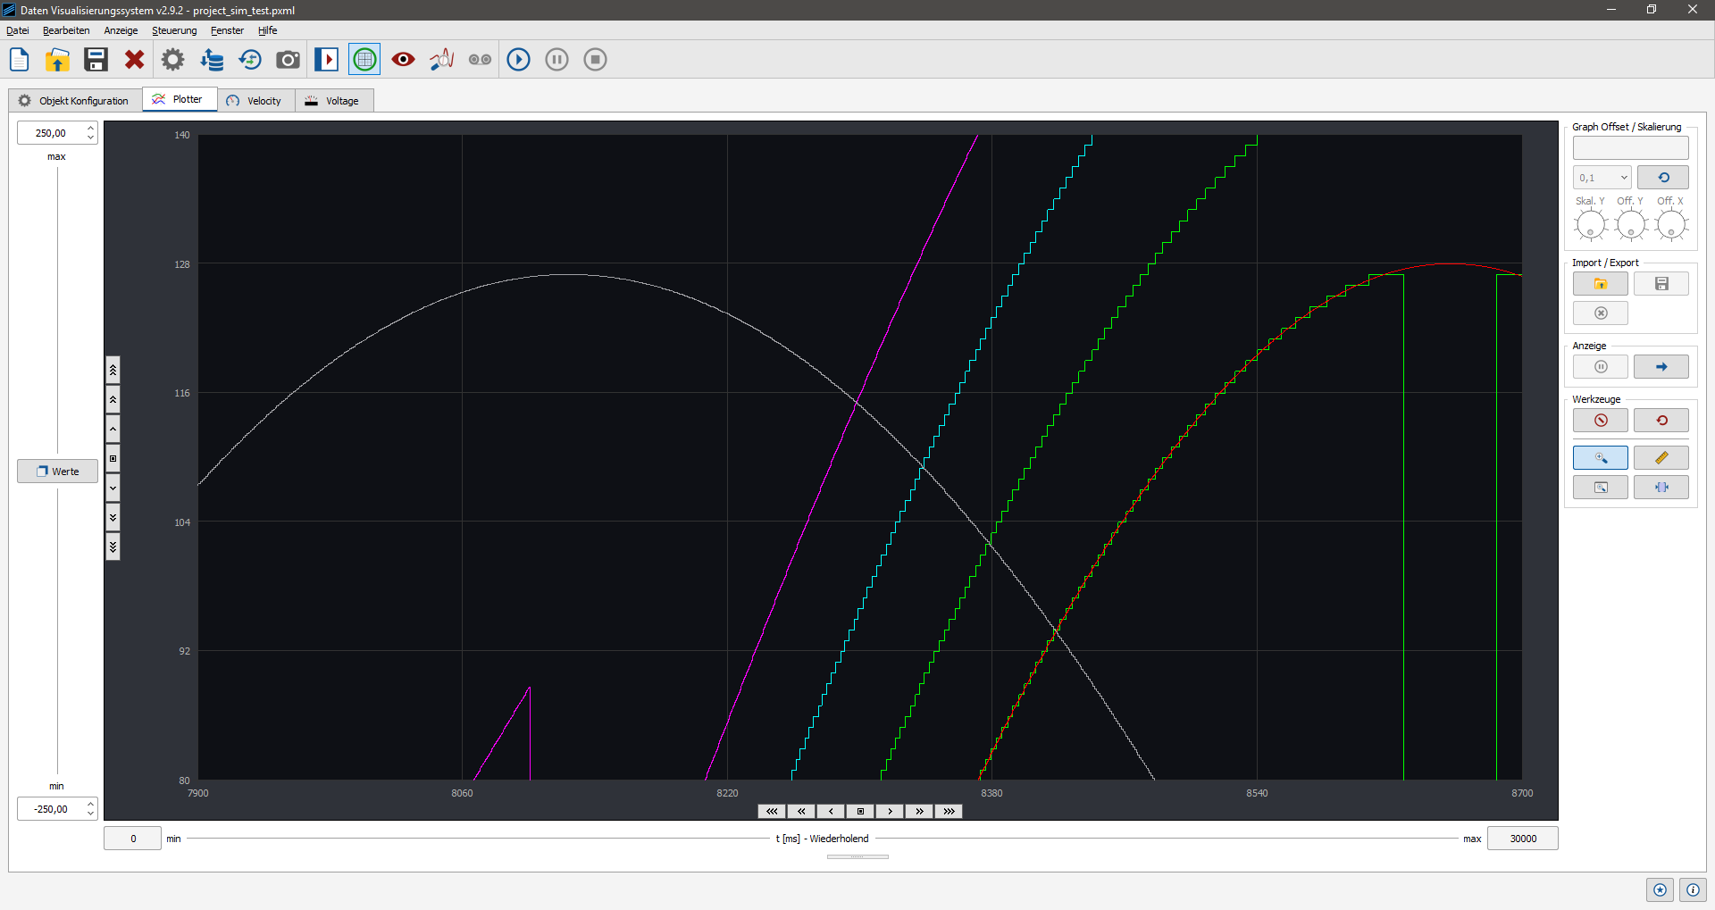This screenshot has width=1715, height=910.
Task: Select the zoom magnifier tool
Action: [x=1601, y=458]
